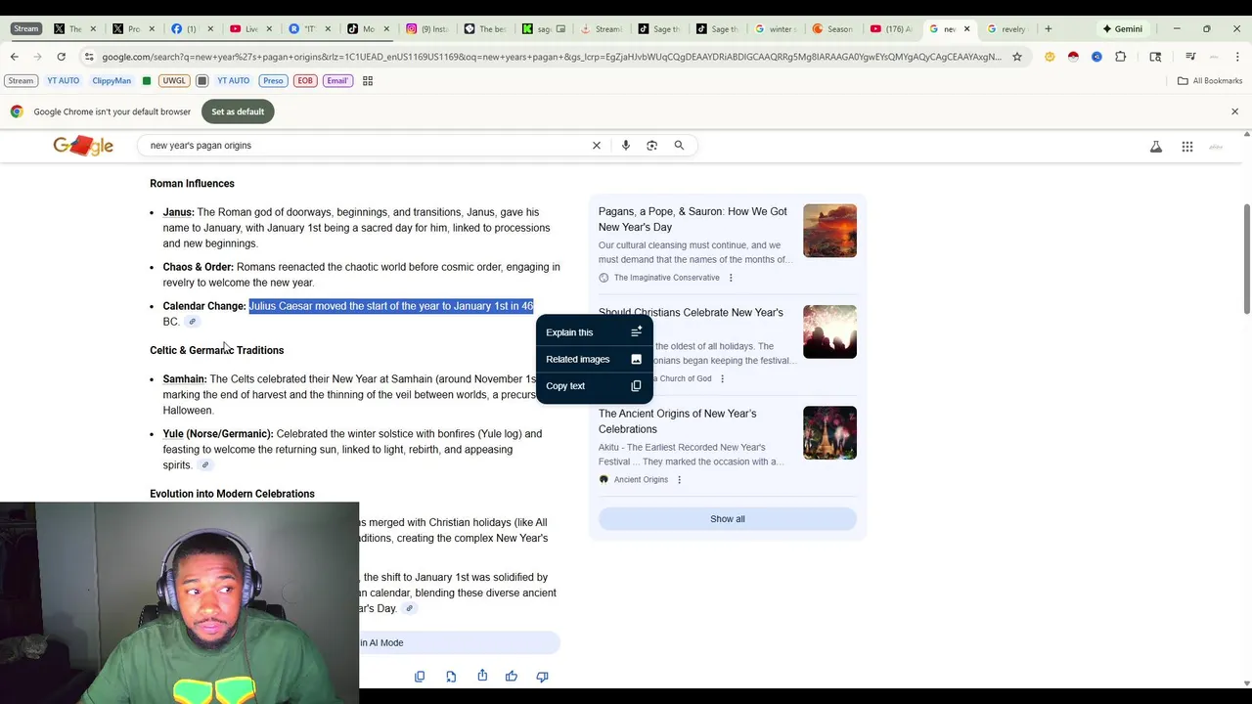Open ClippyMan bookmark
This screenshot has height=704, width=1252.
[112, 81]
